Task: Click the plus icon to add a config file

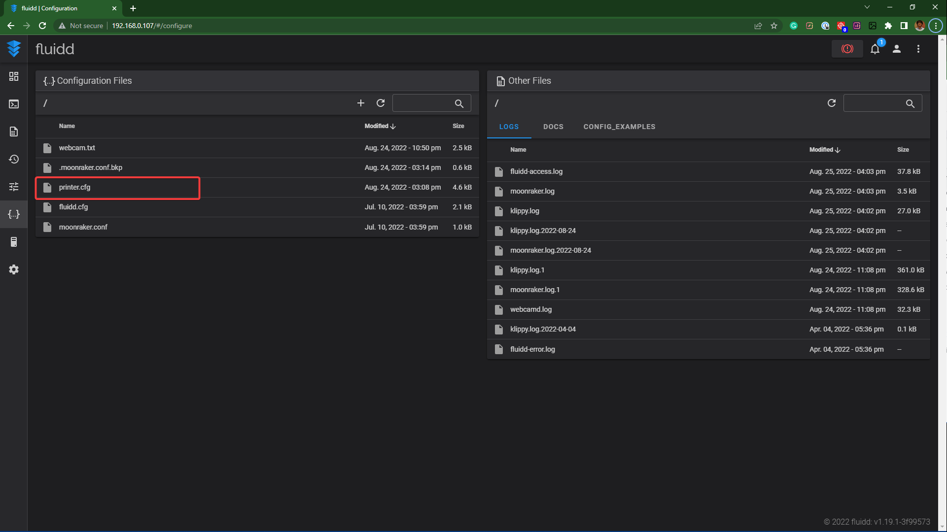Action: pyautogui.click(x=361, y=103)
